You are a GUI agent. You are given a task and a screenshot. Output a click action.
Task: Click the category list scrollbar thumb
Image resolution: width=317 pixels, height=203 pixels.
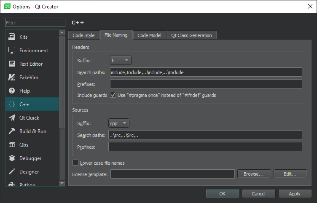[62, 82]
